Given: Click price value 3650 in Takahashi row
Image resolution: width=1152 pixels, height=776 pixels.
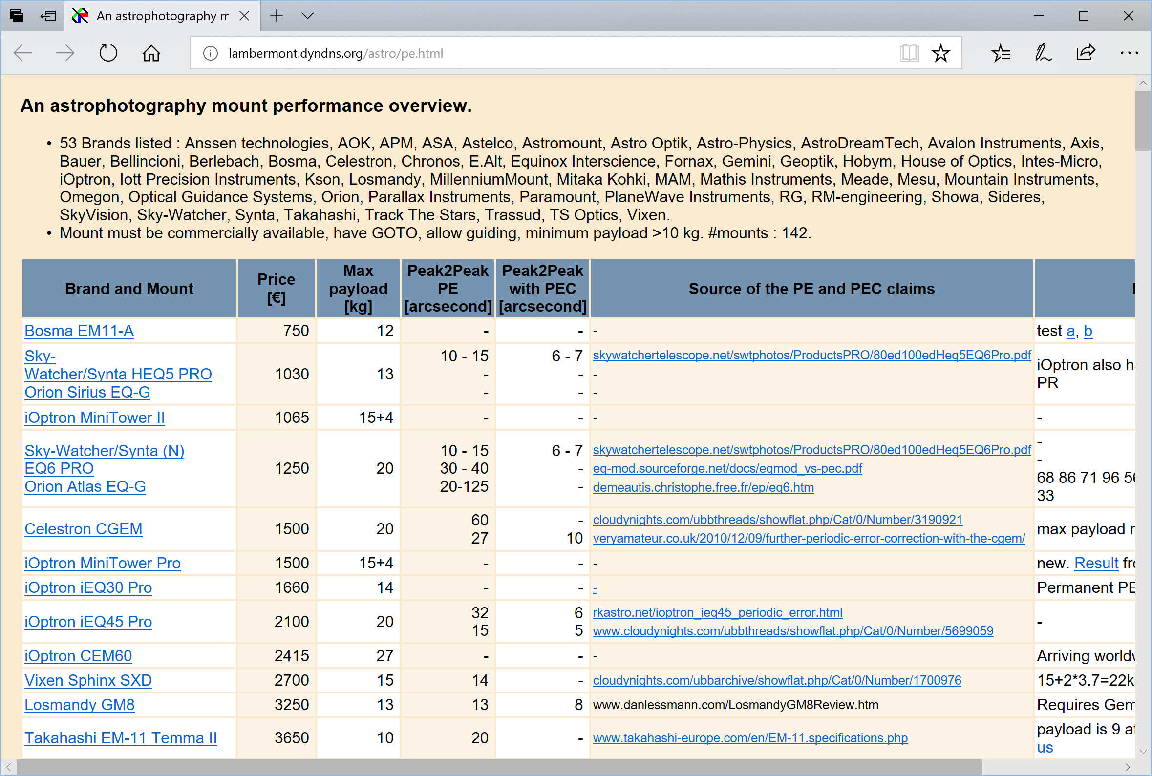Looking at the screenshot, I should point(292,738).
